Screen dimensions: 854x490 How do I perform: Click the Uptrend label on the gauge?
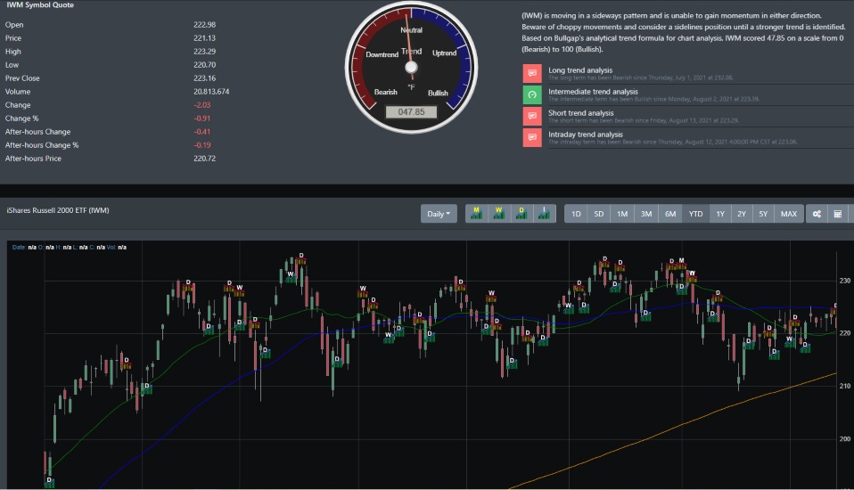point(445,53)
